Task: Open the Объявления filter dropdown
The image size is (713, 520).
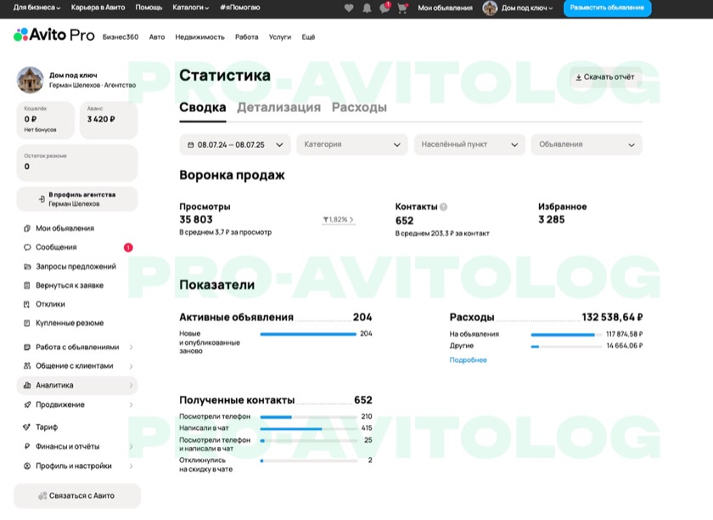Action: 587,144
